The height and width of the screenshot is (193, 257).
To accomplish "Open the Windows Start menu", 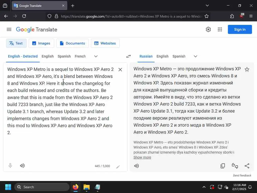I will 8,187.
